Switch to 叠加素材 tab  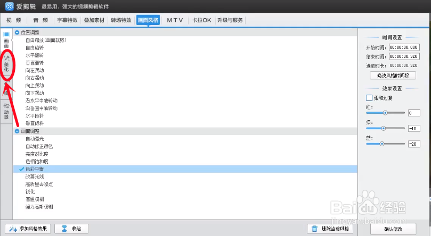pyautogui.click(x=94, y=20)
